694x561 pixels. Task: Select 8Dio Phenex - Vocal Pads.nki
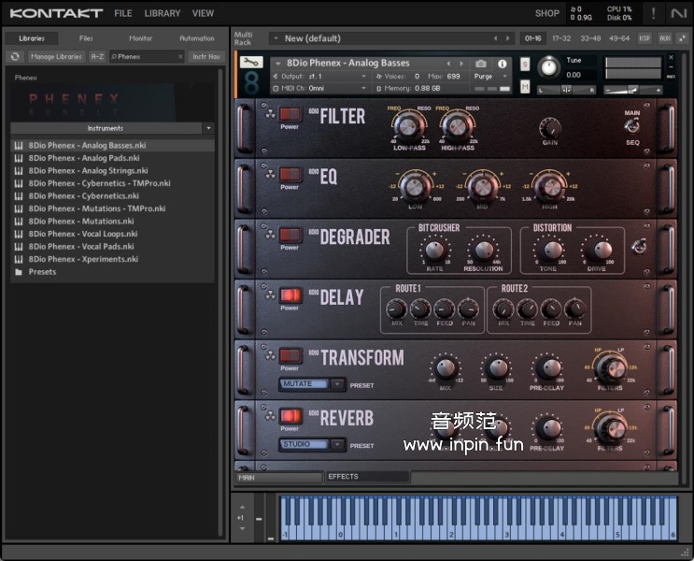pyautogui.click(x=82, y=246)
